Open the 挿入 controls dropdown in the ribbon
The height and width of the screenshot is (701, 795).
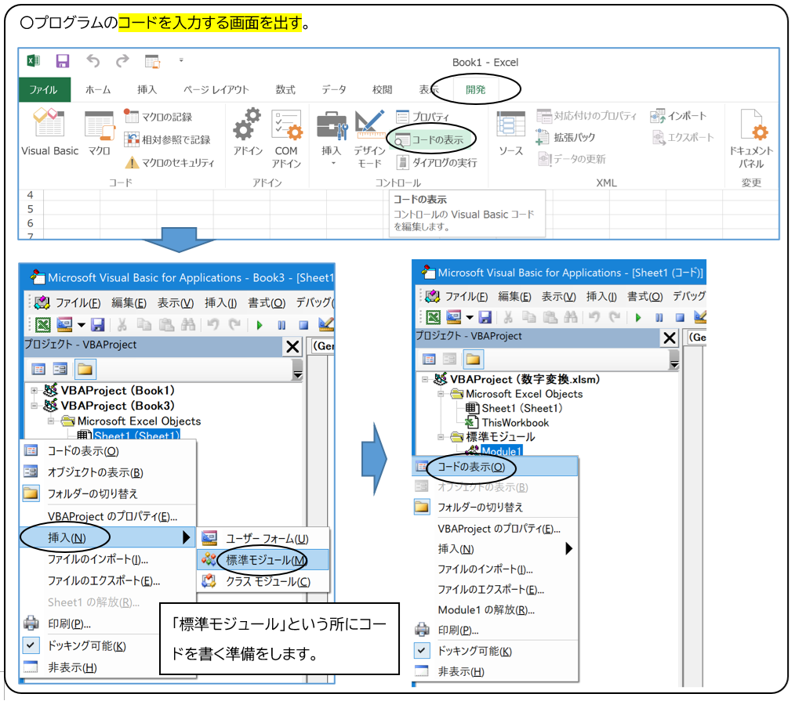coord(332,137)
